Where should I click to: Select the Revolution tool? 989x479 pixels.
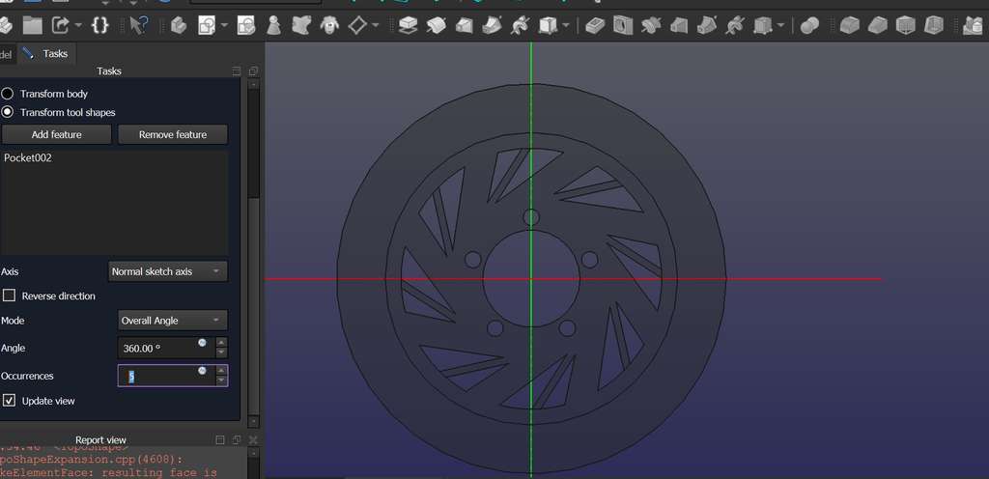[437, 25]
